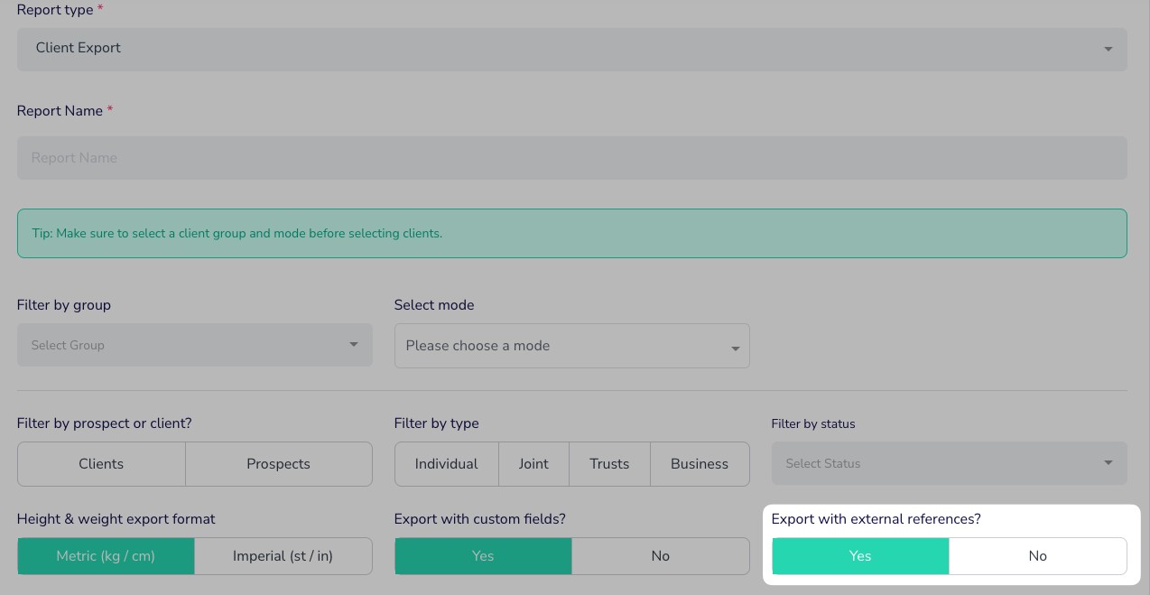Open the Select Group dropdown
The image size is (1150, 595).
[194, 345]
